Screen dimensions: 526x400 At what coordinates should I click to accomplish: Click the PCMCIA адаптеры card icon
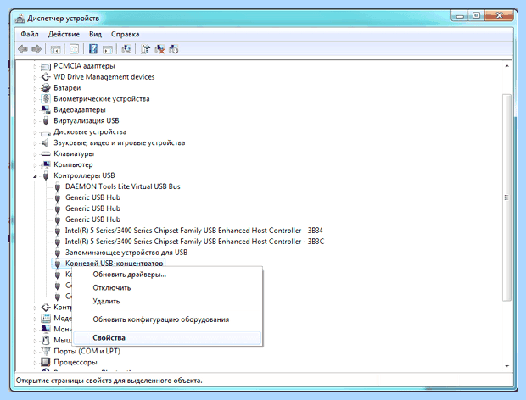click(x=45, y=67)
